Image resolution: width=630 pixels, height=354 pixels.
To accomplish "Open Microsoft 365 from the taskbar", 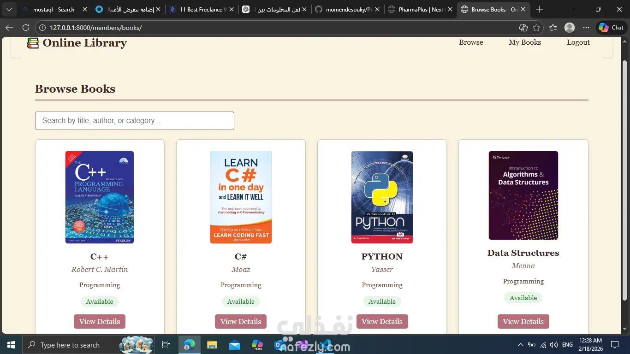I will point(257,345).
